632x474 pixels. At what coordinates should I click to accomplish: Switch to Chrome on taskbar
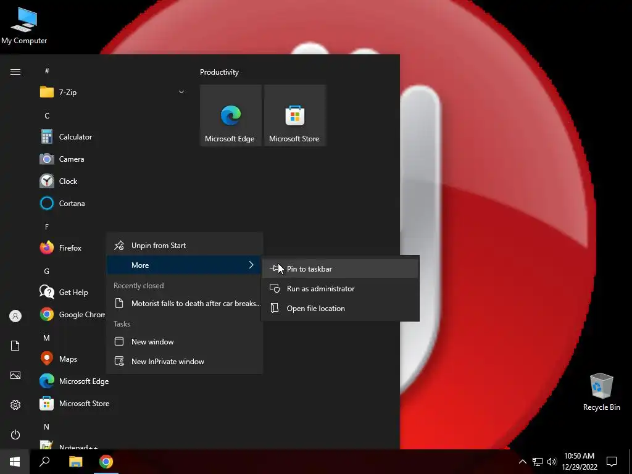106,462
